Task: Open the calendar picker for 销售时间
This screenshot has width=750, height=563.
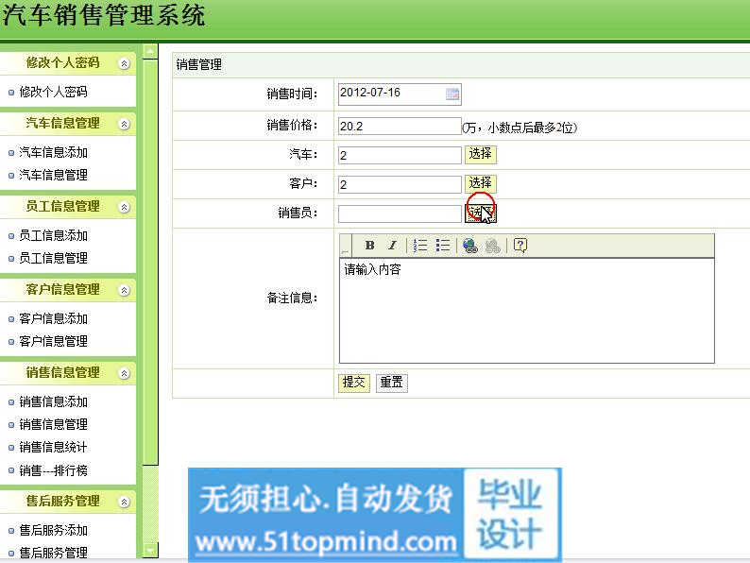Action: [452, 94]
